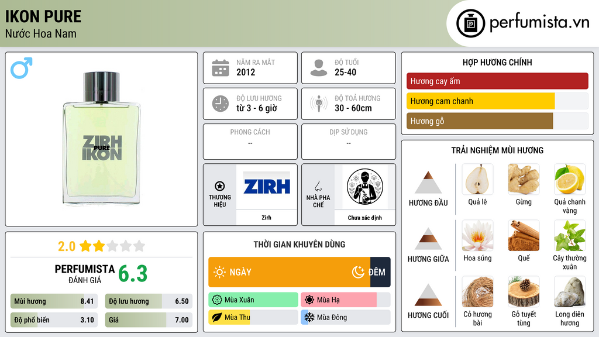Click the brown Hương gỗ bar
The image size is (599, 337).
(480, 121)
